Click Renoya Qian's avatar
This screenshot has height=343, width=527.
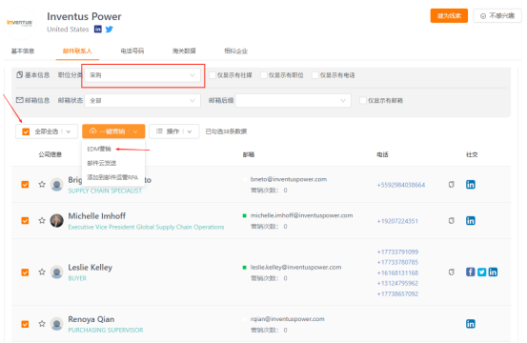point(57,324)
